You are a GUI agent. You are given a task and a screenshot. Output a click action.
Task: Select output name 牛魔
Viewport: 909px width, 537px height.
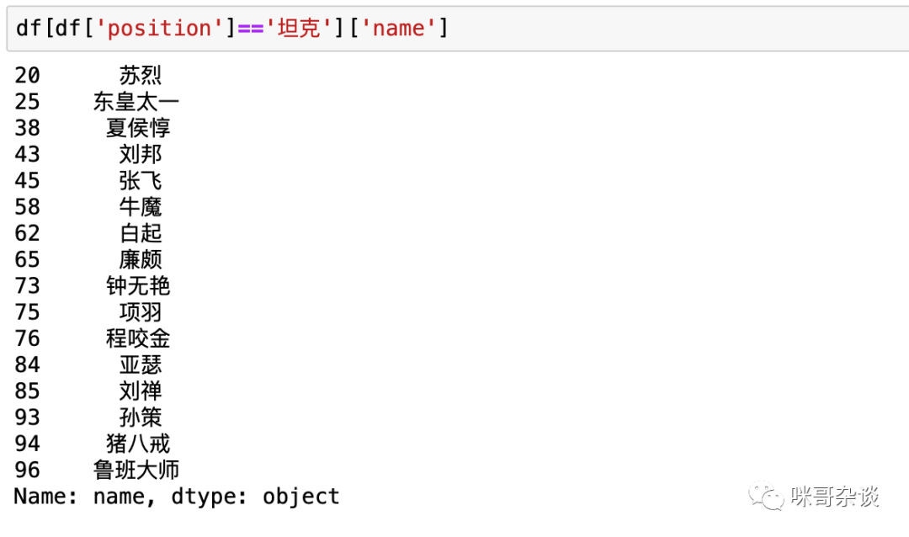[141, 206]
